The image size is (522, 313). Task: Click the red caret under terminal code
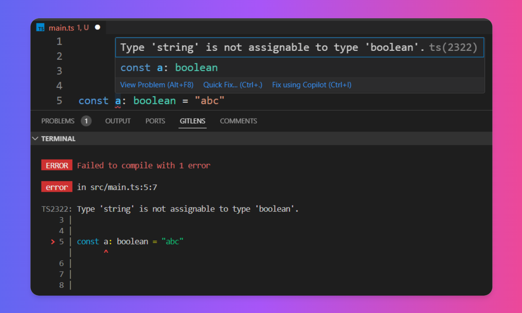pos(106,252)
